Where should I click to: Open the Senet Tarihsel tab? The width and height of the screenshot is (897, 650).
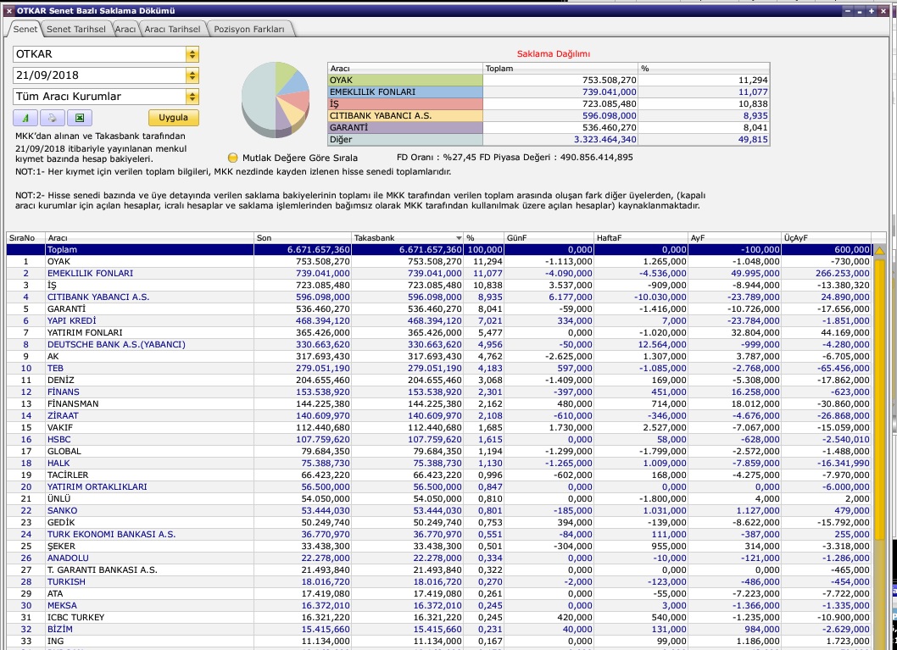pos(76,29)
